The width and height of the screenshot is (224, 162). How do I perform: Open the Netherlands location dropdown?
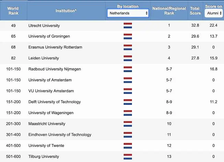tap(128, 13)
